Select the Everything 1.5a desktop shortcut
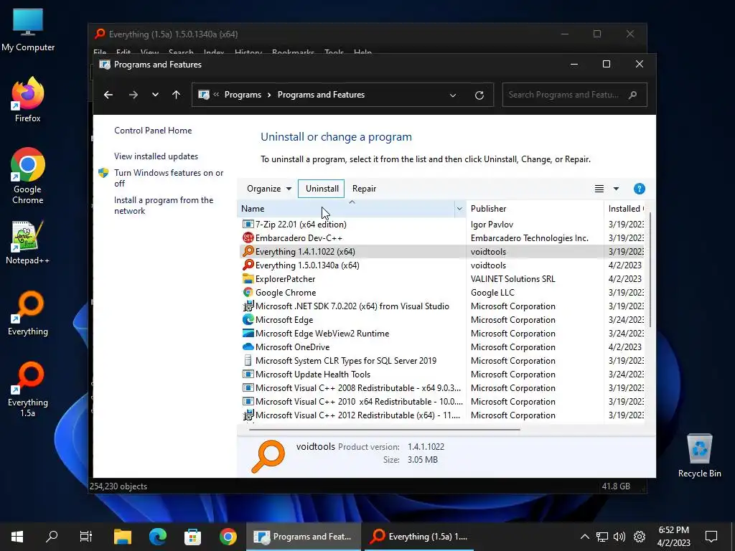Viewport: 735px width, 551px height. [28, 389]
